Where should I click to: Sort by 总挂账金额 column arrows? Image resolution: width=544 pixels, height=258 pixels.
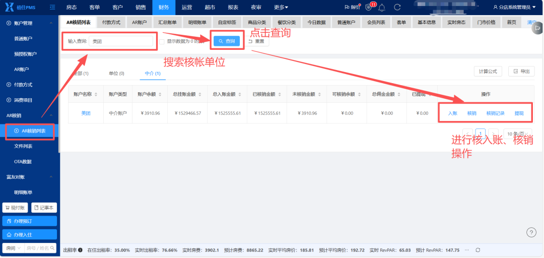[x=200, y=94]
